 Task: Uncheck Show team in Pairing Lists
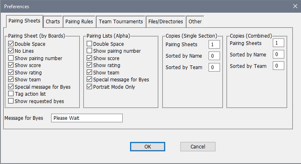pyautogui.click(x=90, y=72)
